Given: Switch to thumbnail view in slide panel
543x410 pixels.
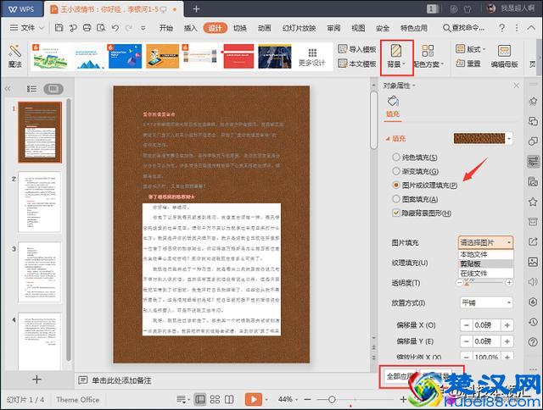Looking at the screenshot, I should (x=53, y=89).
